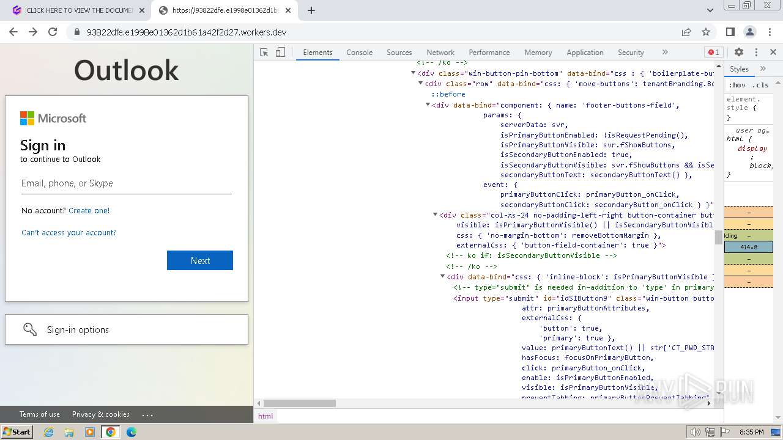Open the Windows Start button

tap(17, 431)
